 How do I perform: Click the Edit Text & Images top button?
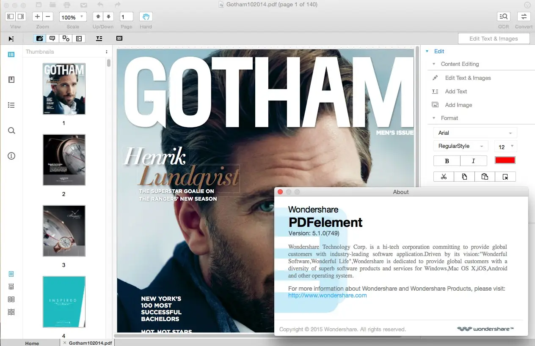[x=494, y=38]
